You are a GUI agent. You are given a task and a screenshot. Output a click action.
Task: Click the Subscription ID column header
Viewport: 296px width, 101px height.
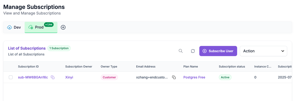click(x=28, y=67)
